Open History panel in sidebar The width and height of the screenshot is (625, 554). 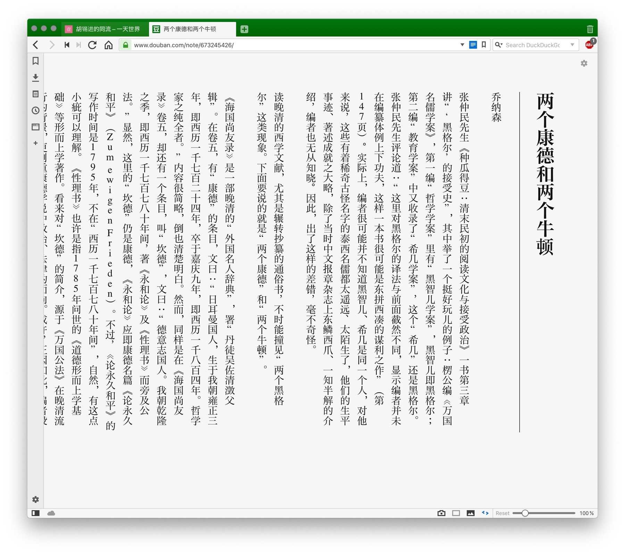(35, 111)
